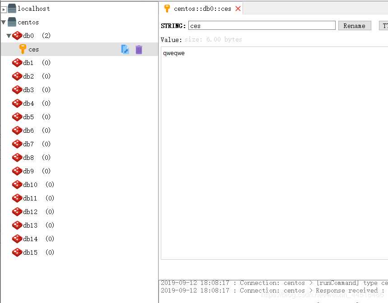Click the db15 Redis icon
Image resolution: width=388 pixels, height=303 pixels.
pos(17,252)
